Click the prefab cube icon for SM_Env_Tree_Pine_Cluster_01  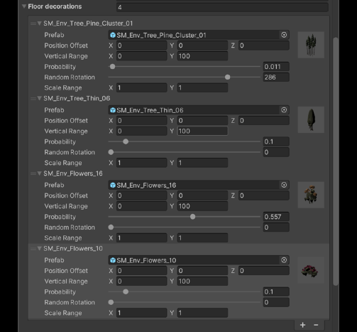pos(113,35)
